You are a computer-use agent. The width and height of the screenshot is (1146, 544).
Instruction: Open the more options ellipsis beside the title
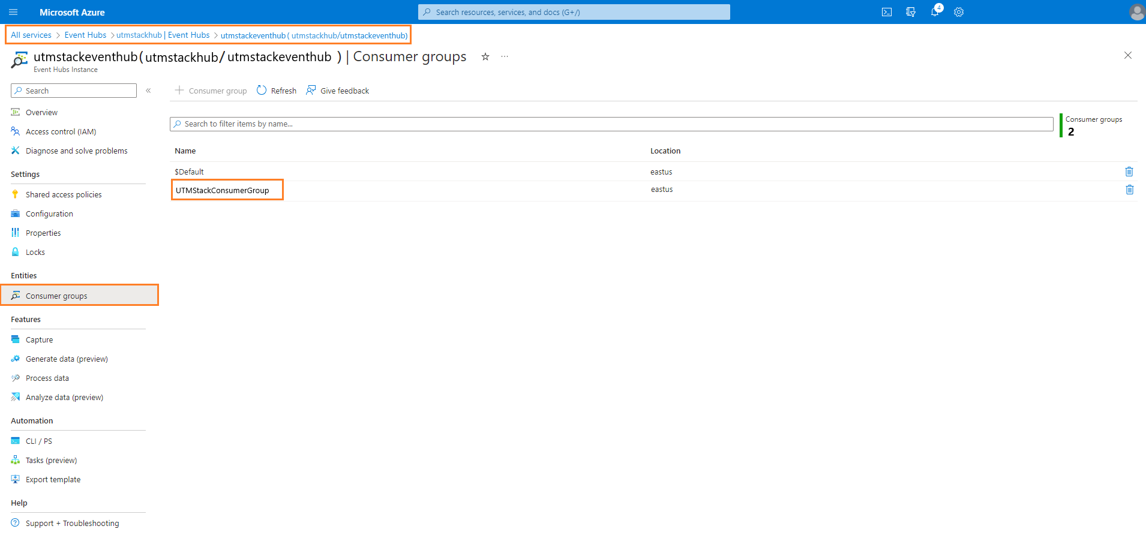coord(505,56)
